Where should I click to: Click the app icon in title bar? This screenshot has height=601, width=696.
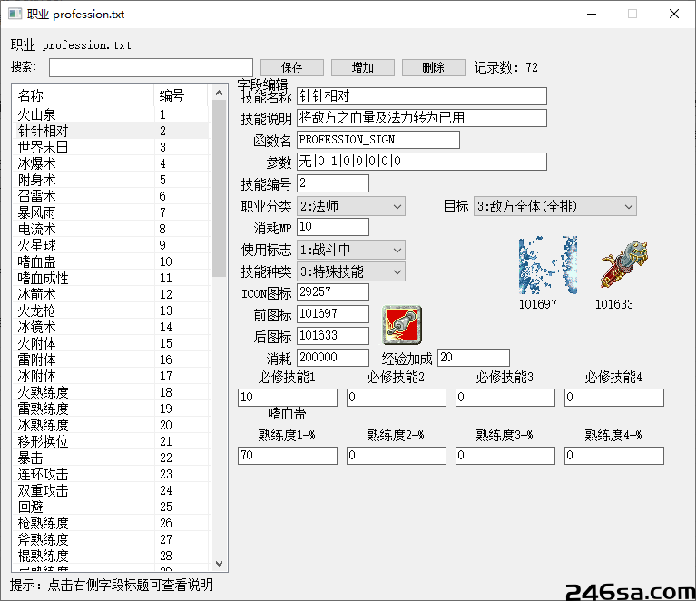pyautogui.click(x=15, y=14)
